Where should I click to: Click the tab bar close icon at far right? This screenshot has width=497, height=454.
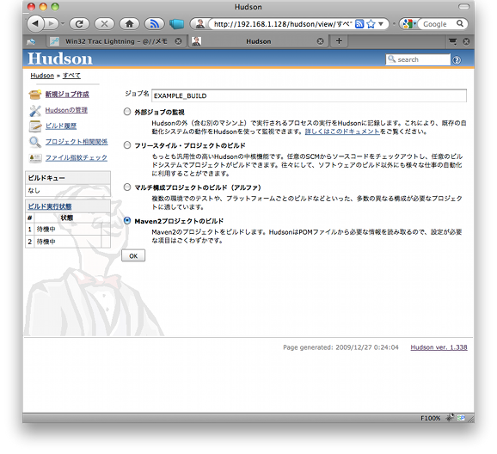tap(466, 41)
